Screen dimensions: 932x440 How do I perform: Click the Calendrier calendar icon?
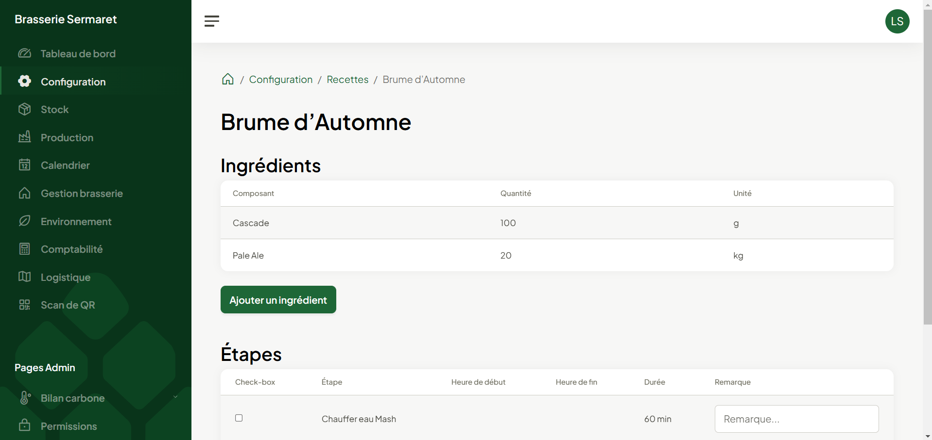click(24, 165)
